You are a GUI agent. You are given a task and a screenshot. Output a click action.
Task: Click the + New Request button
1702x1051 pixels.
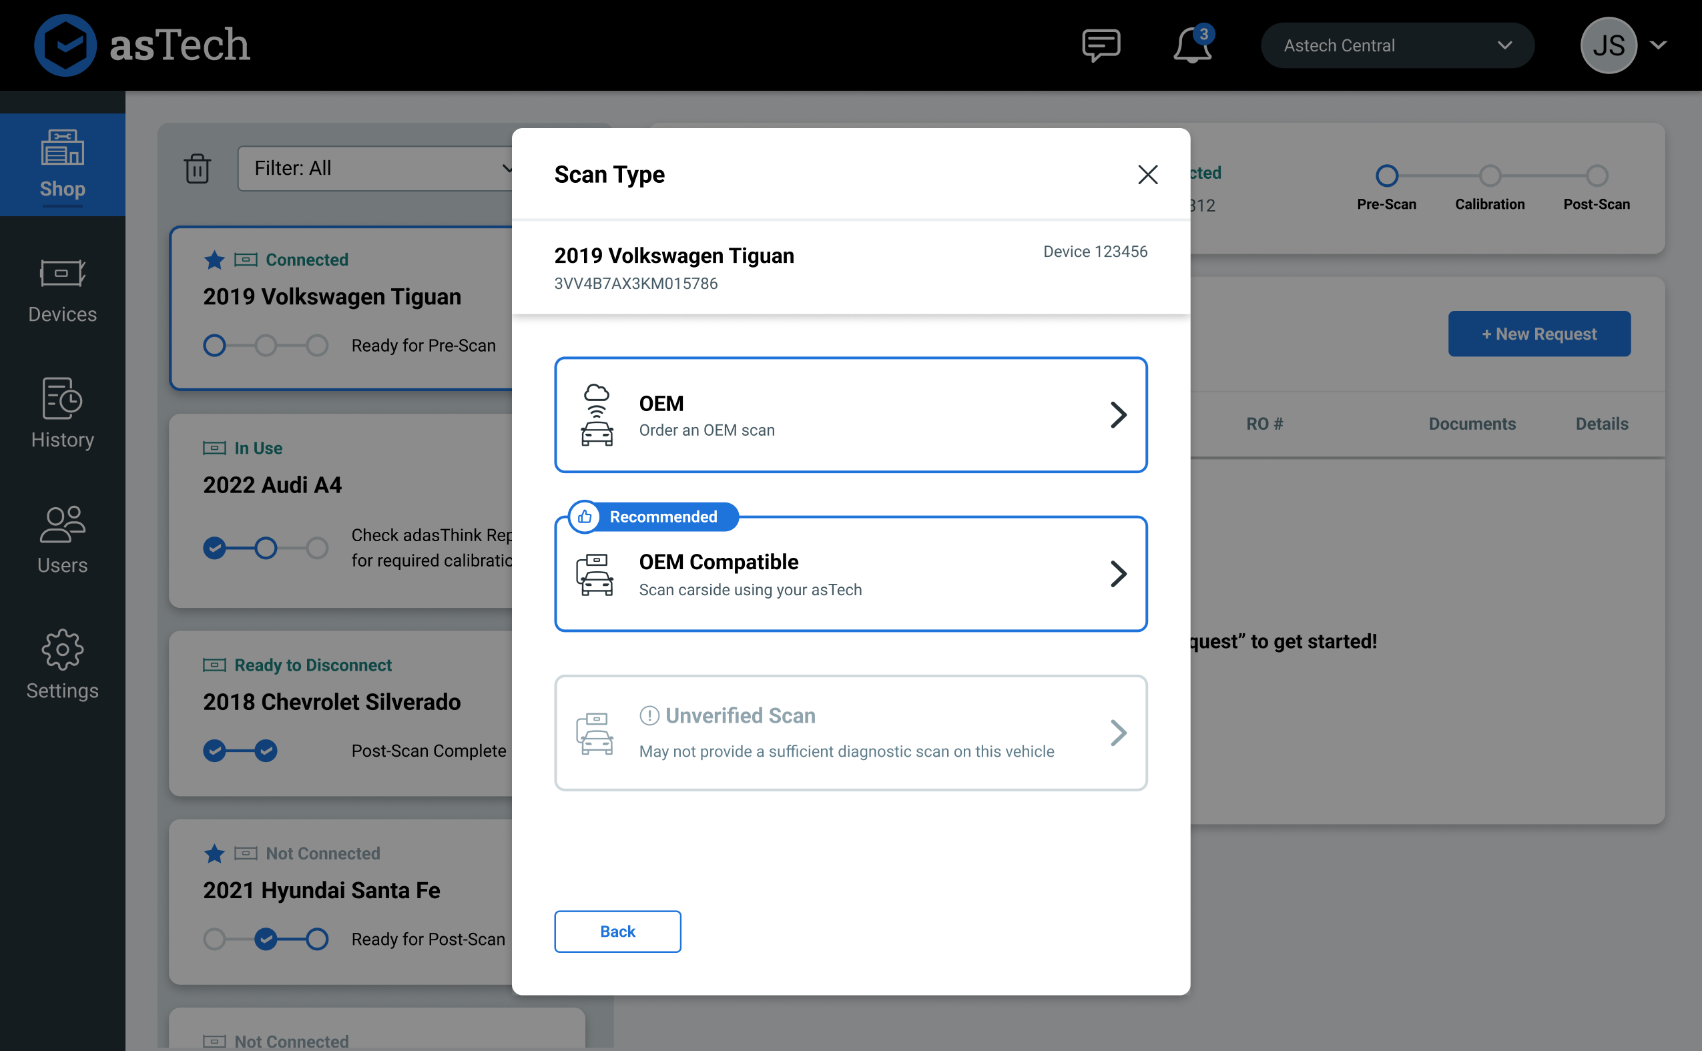(x=1539, y=334)
